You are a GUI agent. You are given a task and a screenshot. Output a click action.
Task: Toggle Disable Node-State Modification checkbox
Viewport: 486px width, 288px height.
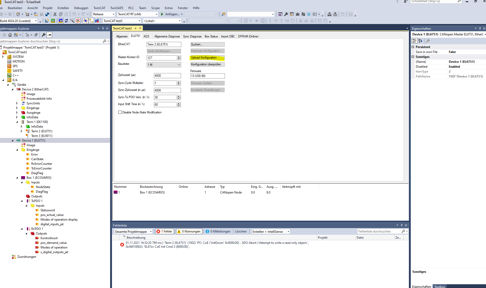pyautogui.click(x=120, y=112)
